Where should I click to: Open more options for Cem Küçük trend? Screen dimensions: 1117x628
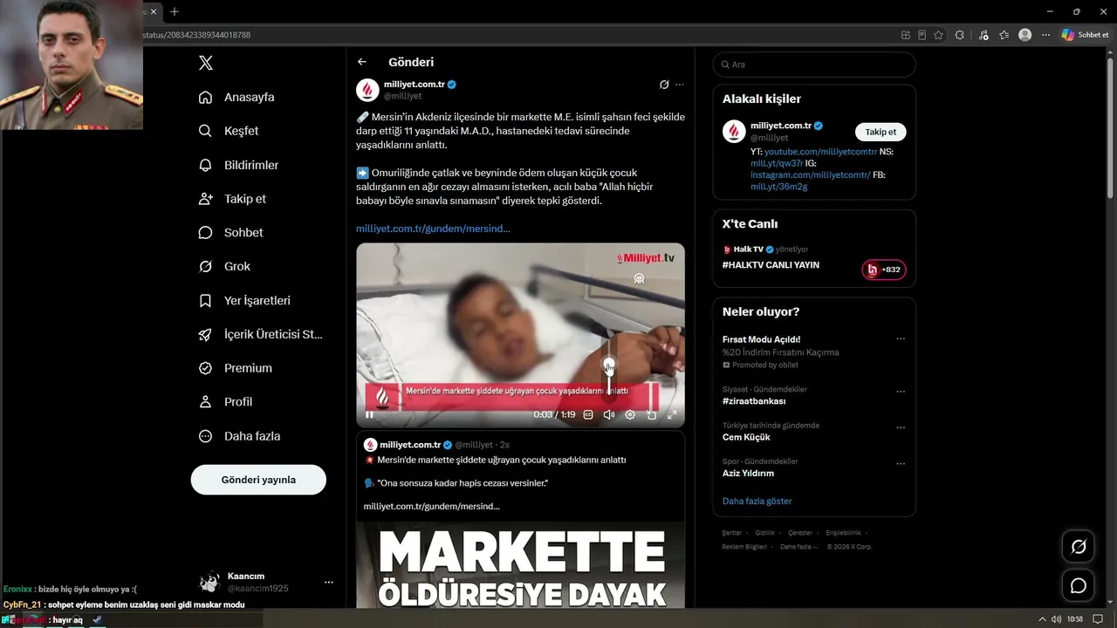point(901,428)
